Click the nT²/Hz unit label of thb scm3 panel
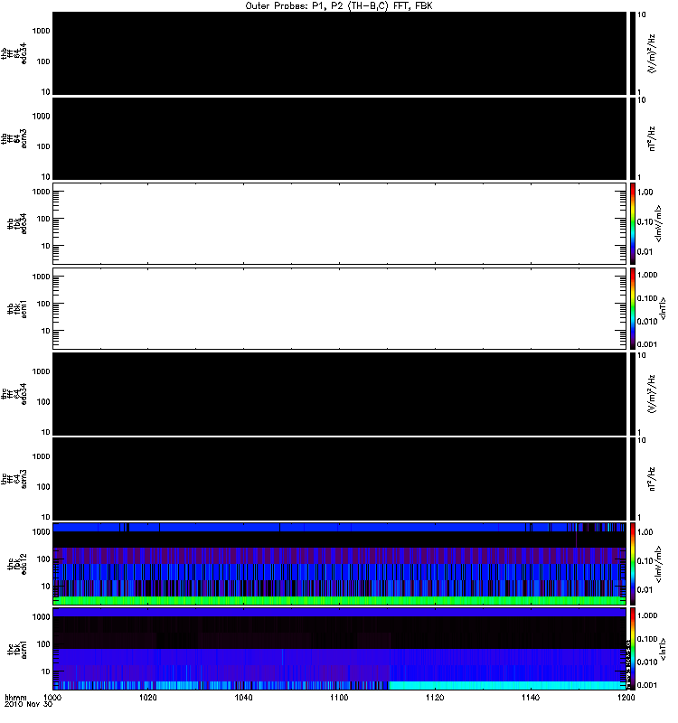Viewport: 678px width, 723px height. [x=651, y=138]
